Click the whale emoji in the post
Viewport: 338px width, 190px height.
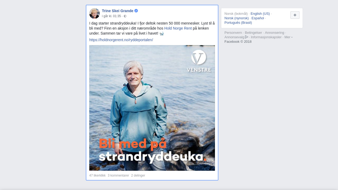pyautogui.click(x=162, y=34)
